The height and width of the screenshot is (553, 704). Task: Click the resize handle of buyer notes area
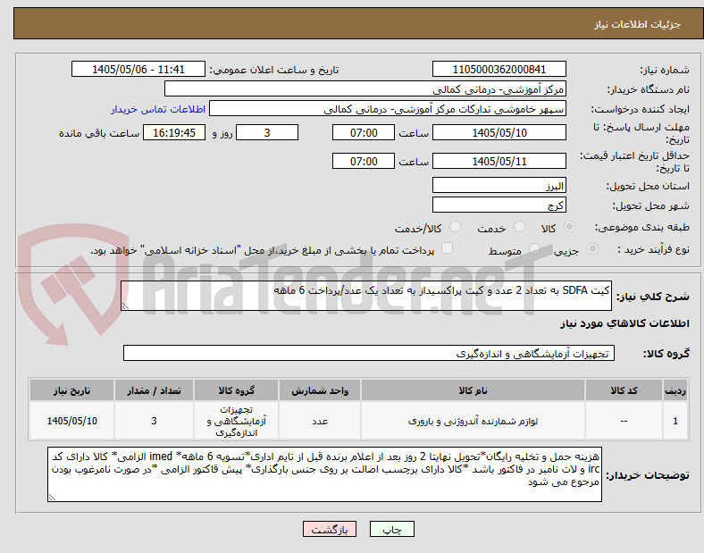tap(52, 498)
